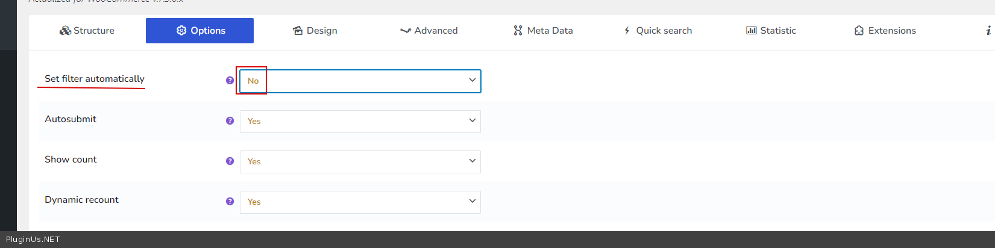Click the PluginUs.NET footer link
The image size is (995, 248).
coord(33,240)
